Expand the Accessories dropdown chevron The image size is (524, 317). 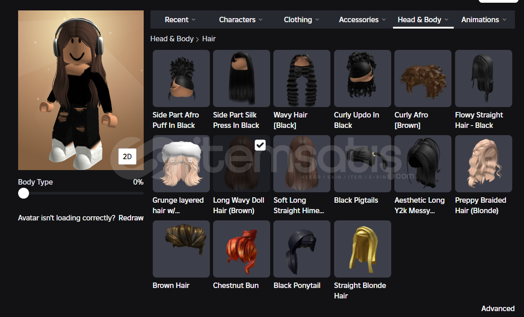pos(384,20)
